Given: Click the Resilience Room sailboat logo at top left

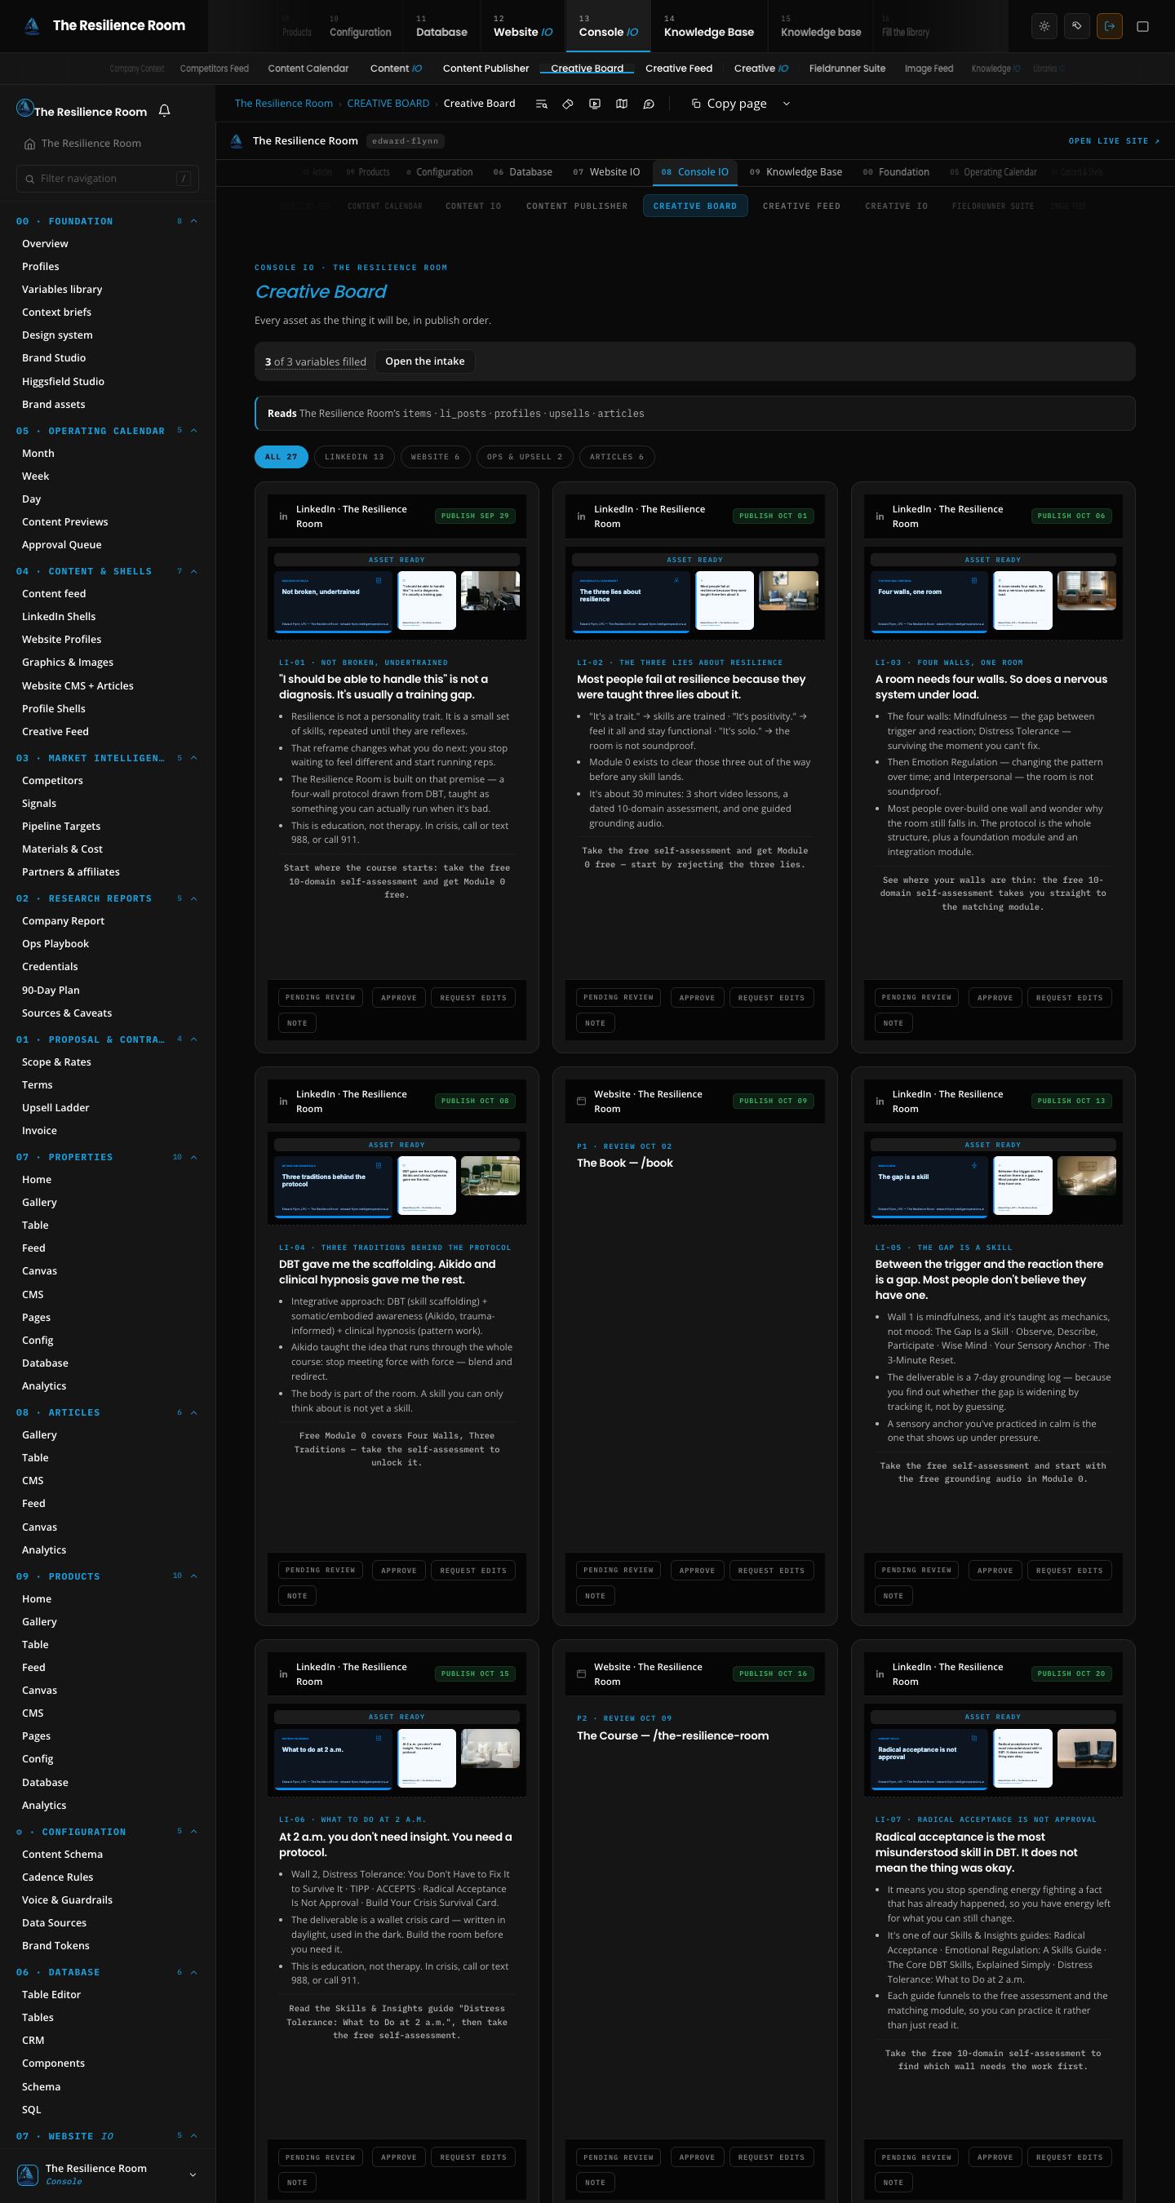Looking at the screenshot, I should 32,25.
